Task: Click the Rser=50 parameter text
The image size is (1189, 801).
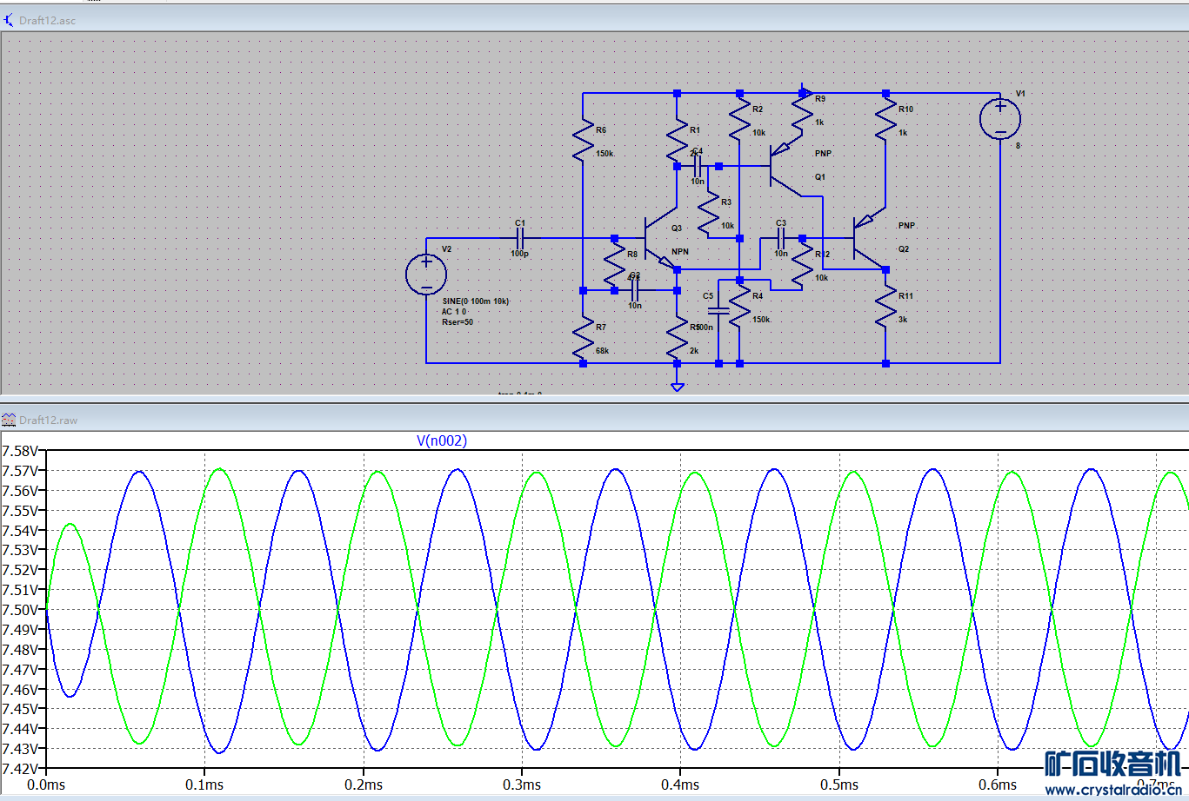Action: point(458,321)
